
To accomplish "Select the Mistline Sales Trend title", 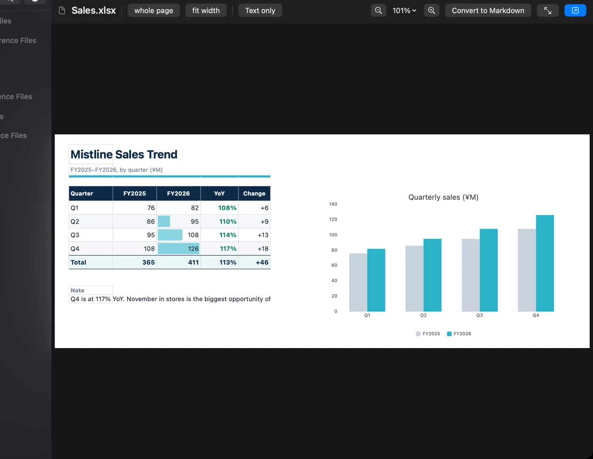I will tap(124, 155).
